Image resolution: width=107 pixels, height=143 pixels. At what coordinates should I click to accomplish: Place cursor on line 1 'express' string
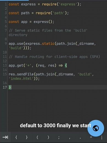(x=68, y=4)
